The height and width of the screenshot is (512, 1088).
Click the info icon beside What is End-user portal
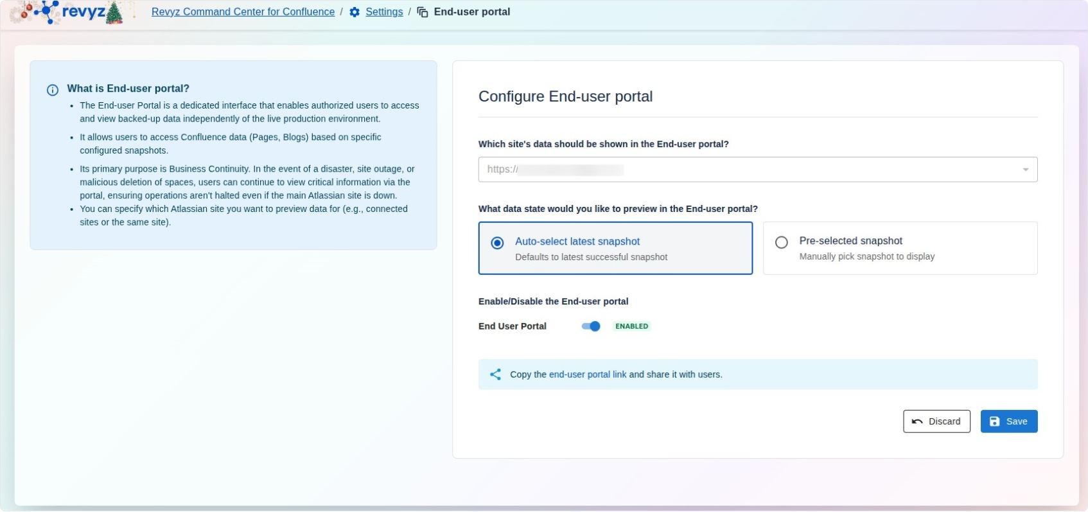click(53, 90)
